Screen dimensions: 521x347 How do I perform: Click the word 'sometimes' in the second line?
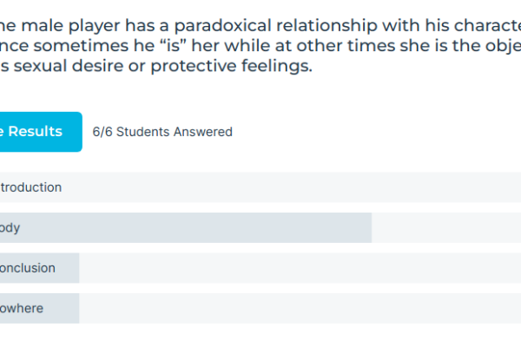pyautogui.click(x=81, y=46)
